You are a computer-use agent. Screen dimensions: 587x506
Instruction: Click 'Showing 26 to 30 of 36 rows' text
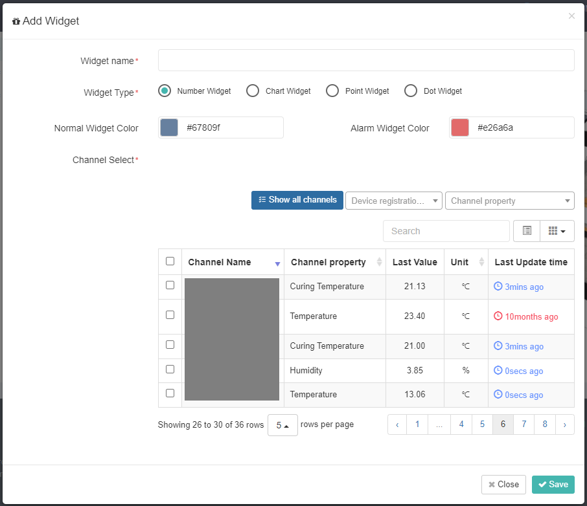211,425
